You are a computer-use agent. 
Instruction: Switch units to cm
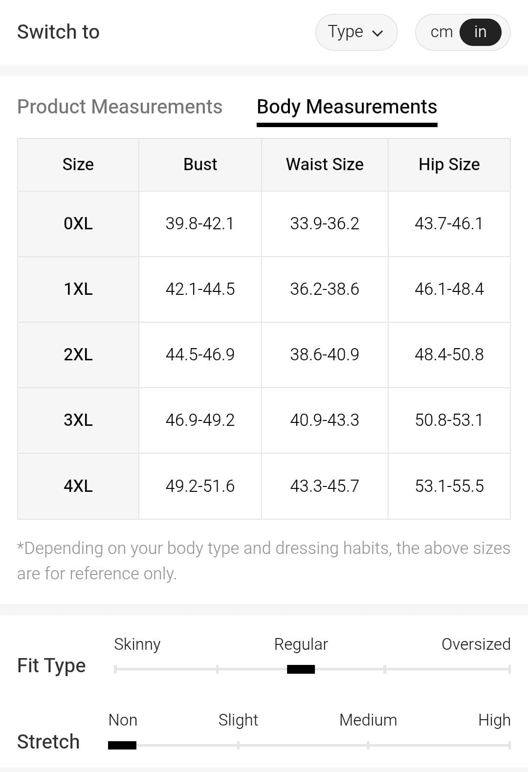pyautogui.click(x=441, y=32)
